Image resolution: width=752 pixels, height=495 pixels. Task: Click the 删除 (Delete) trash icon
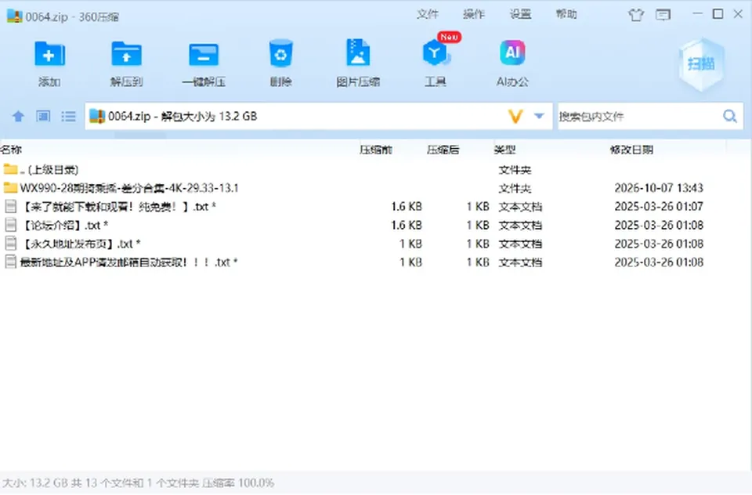(280, 54)
